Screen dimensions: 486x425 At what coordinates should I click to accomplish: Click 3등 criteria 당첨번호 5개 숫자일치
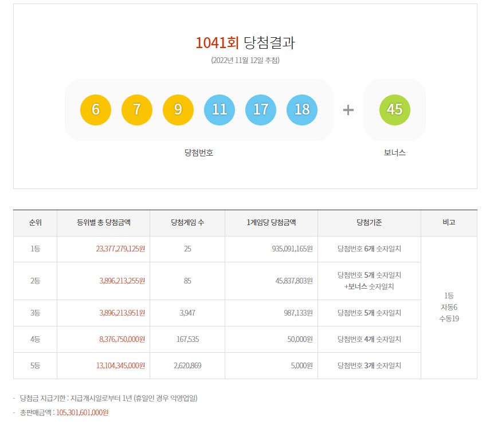369,313
